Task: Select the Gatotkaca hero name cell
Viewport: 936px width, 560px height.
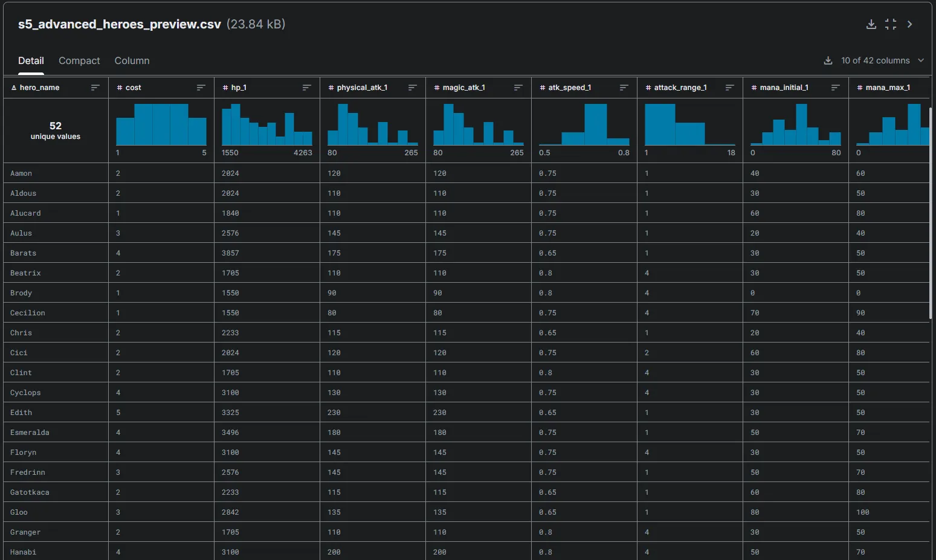Action: pyautogui.click(x=56, y=492)
